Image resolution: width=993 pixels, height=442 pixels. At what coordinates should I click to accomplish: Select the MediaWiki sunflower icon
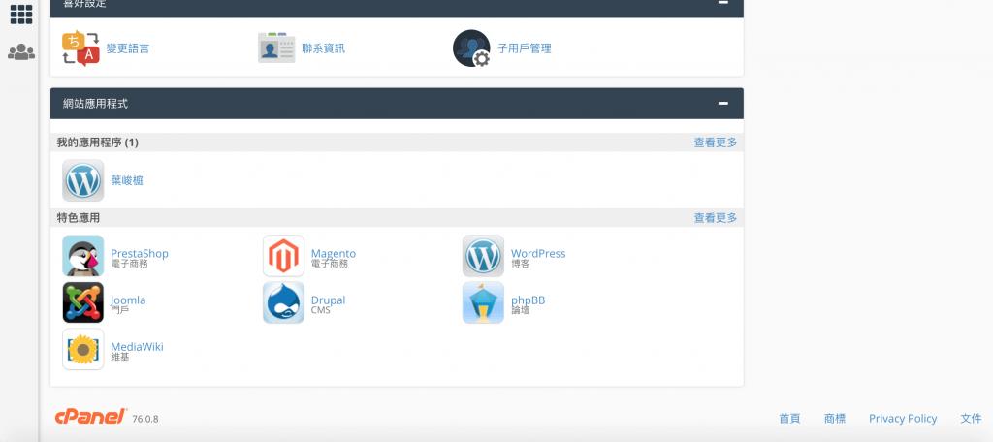click(83, 349)
